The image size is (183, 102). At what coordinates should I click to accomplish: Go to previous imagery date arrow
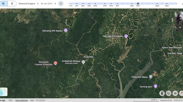(38, 4)
